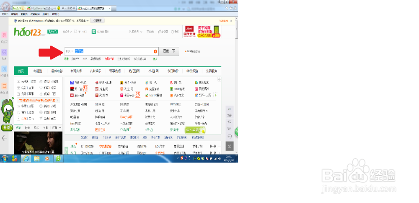419x203 pixels.
Task: Open the 收藏夹(A) menu
Action: (x=35, y=14)
